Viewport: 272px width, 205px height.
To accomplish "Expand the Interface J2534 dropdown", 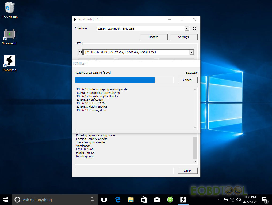I will pyautogui.click(x=187, y=29).
